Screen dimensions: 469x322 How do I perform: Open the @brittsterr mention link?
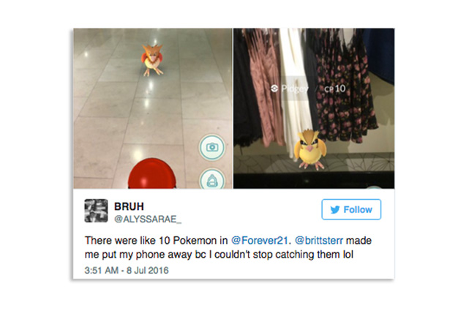coord(319,240)
